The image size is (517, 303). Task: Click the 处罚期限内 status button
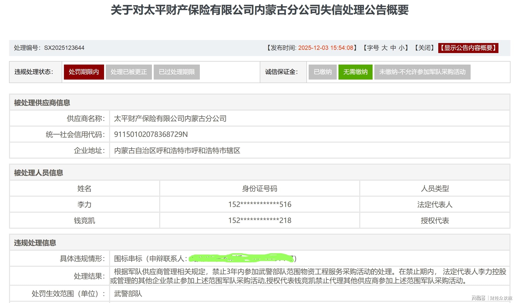point(84,72)
